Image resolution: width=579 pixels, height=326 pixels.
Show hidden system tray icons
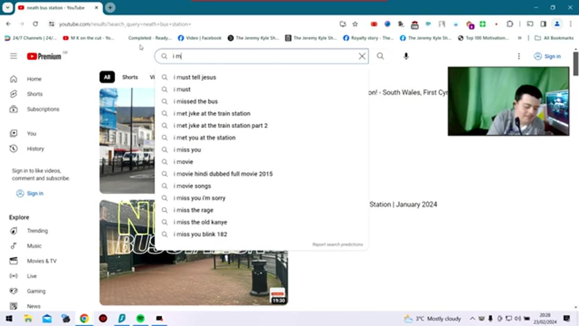pyautogui.click(x=472, y=318)
